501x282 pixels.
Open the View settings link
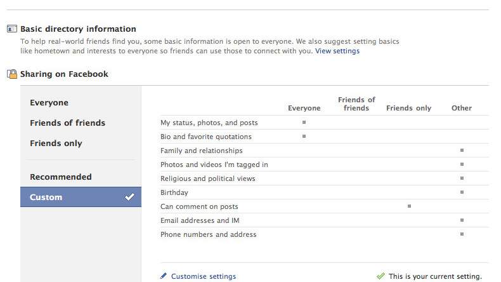pos(337,51)
